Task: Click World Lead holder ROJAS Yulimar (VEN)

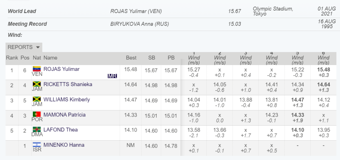Action: click(136, 11)
